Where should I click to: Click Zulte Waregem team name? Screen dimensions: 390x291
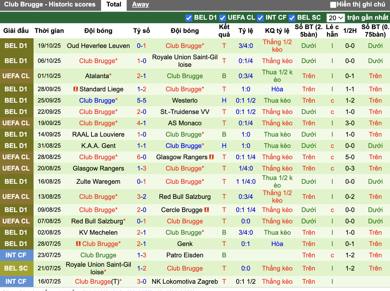click(x=98, y=182)
